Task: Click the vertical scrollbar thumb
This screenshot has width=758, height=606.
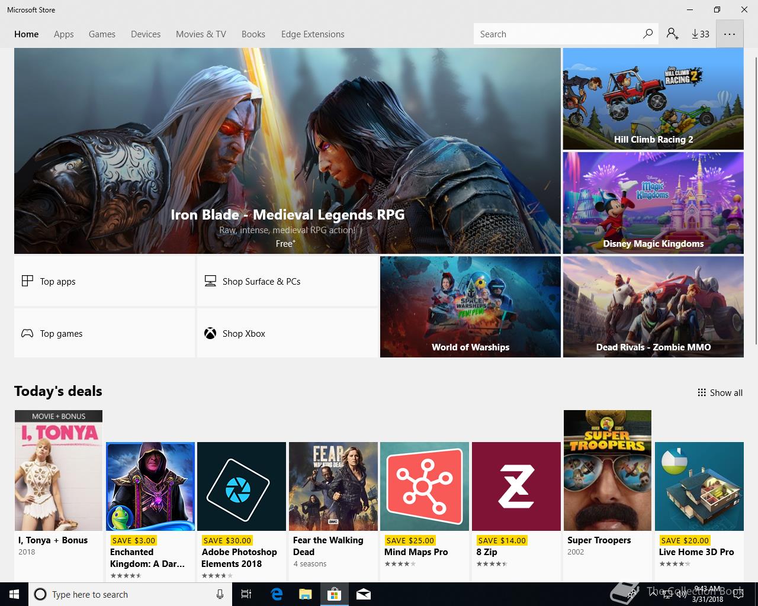Action: [x=756, y=200]
